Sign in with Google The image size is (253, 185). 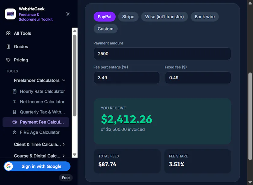click(x=37, y=166)
